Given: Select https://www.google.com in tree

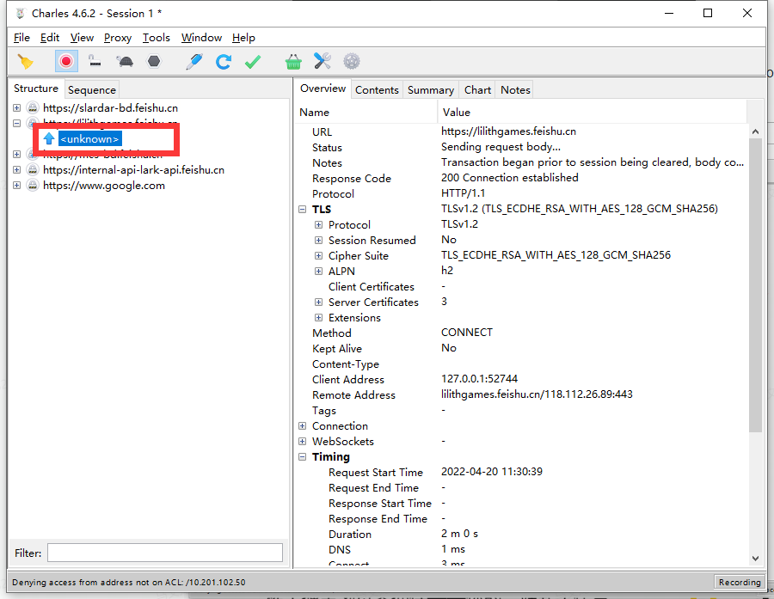Looking at the screenshot, I should click(x=104, y=186).
